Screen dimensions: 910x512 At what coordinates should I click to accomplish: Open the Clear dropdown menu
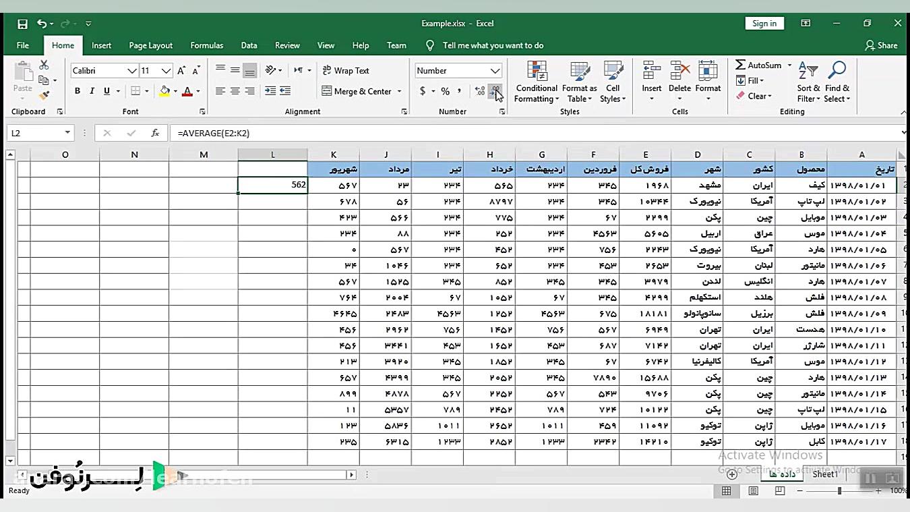click(x=754, y=96)
